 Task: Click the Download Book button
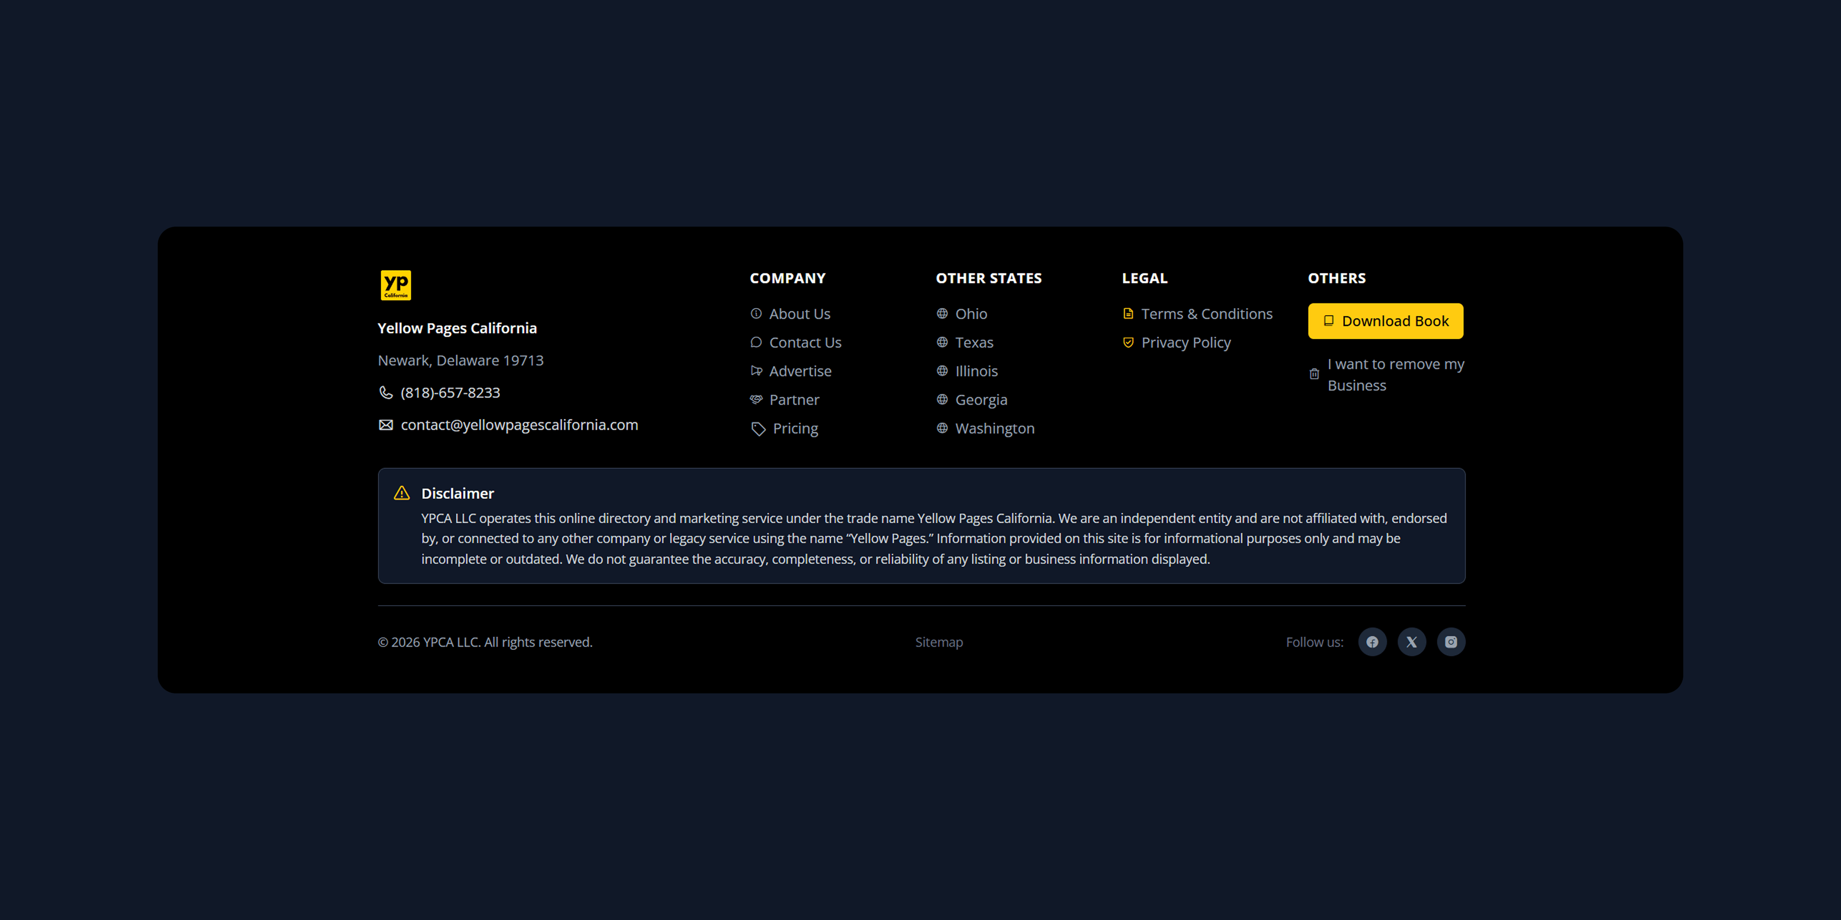[1385, 321]
